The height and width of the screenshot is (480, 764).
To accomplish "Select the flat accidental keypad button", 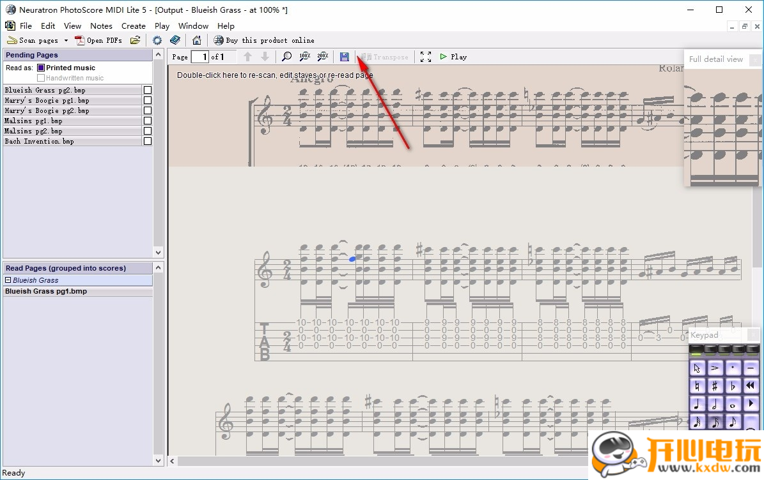I will pyautogui.click(x=733, y=386).
